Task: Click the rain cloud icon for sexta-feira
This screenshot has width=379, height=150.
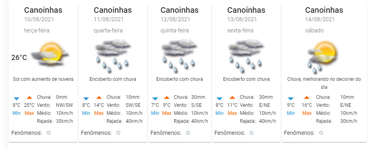Action: (x=246, y=56)
